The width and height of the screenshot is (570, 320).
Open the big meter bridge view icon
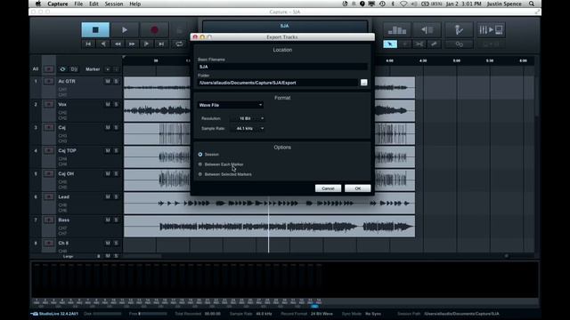click(397, 29)
